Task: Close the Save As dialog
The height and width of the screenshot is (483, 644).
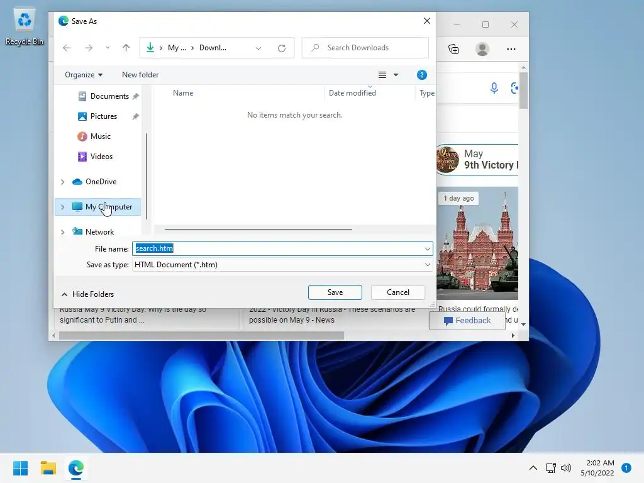Action: 427,21
